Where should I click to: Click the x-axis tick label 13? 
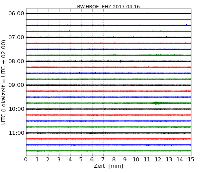click(x=169, y=160)
